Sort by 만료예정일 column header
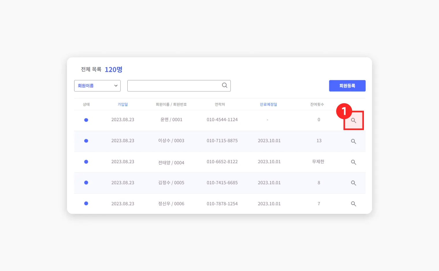Image resolution: width=439 pixels, height=271 pixels. [x=268, y=104]
